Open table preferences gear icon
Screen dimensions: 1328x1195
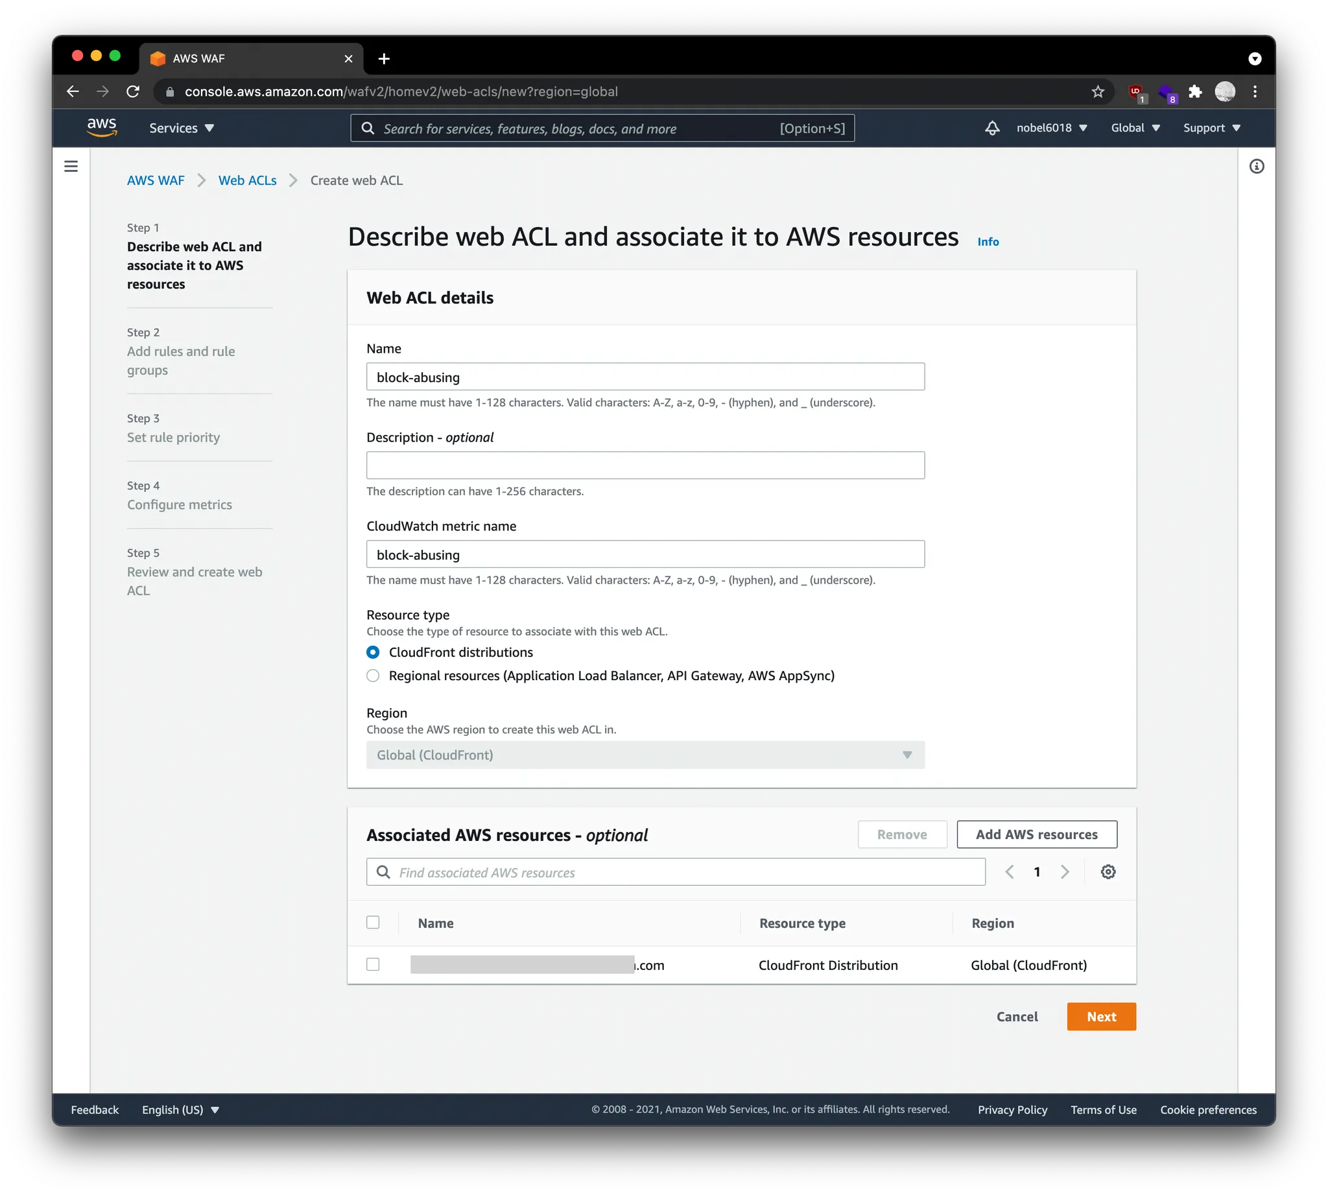1108,872
